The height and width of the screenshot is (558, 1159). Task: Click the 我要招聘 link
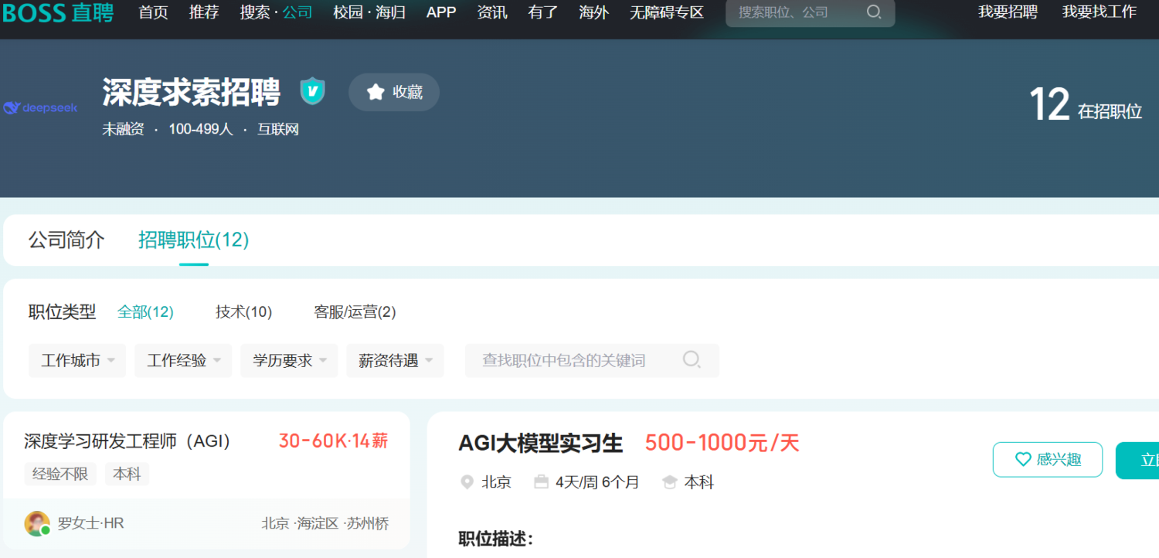tap(1008, 12)
